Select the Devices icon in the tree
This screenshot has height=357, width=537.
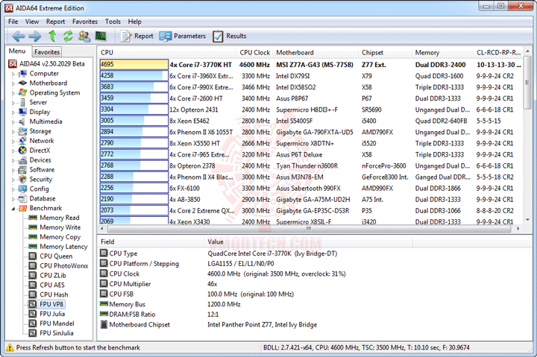(x=22, y=159)
